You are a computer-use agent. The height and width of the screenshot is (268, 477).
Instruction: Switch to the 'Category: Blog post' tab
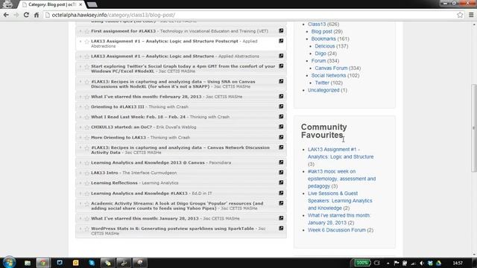tap(51, 4)
